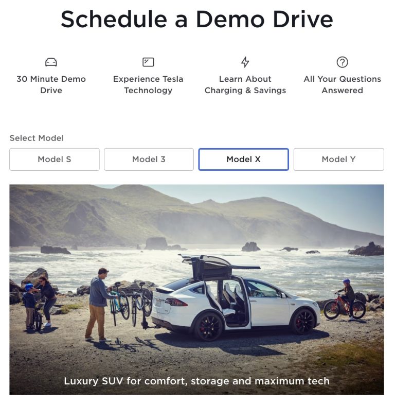Click the question mark circle icon
This screenshot has height=406, width=395.
(x=342, y=62)
